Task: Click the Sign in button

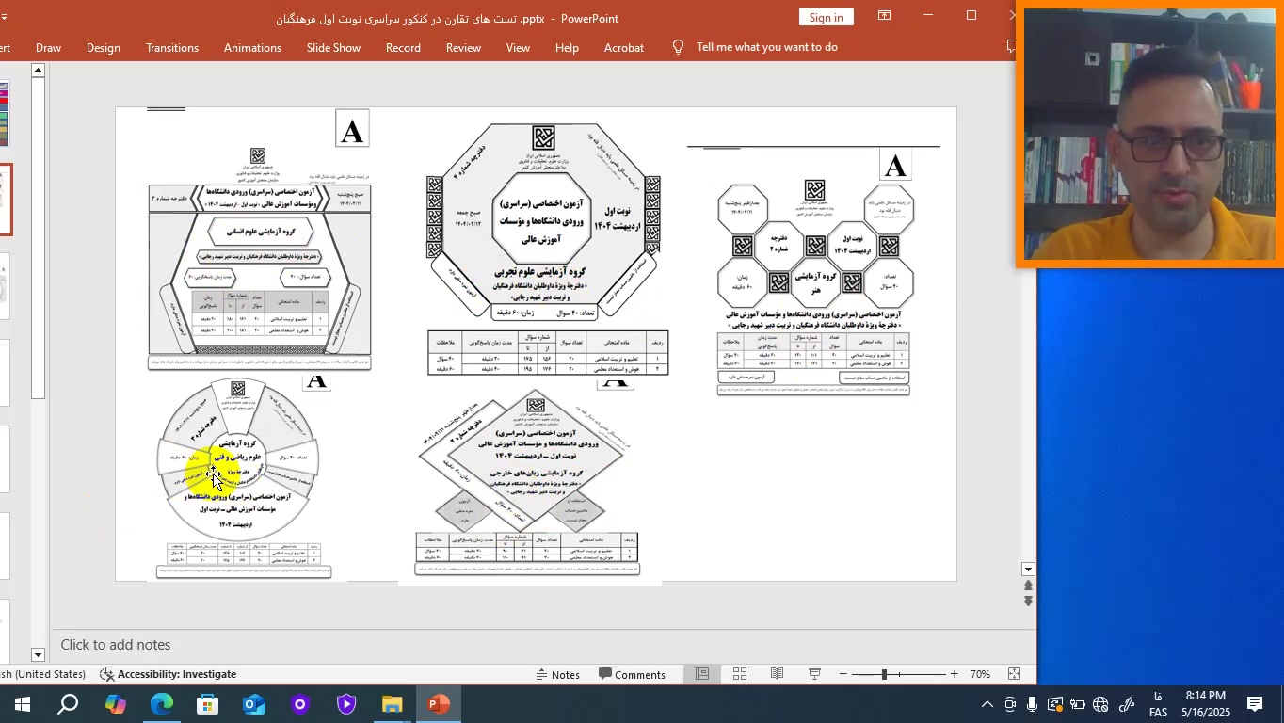Action: click(827, 17)
